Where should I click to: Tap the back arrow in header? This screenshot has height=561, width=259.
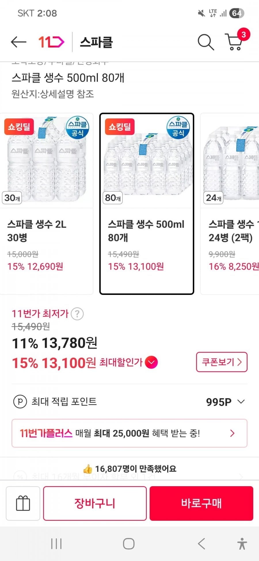(x=19, y=42)
